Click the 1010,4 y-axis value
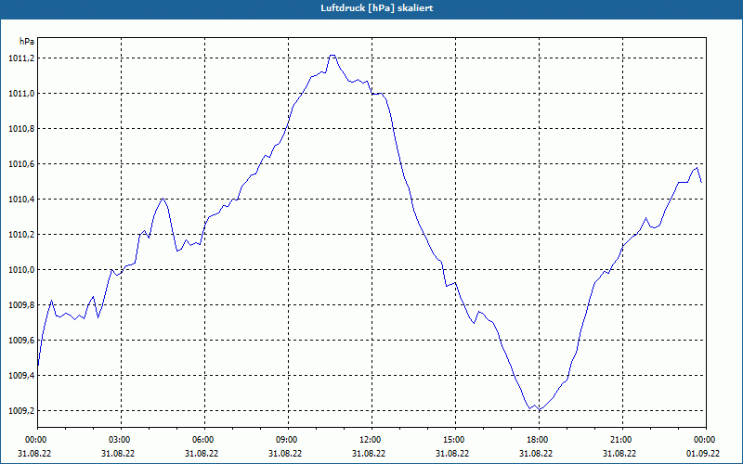 tap(21, 200)
